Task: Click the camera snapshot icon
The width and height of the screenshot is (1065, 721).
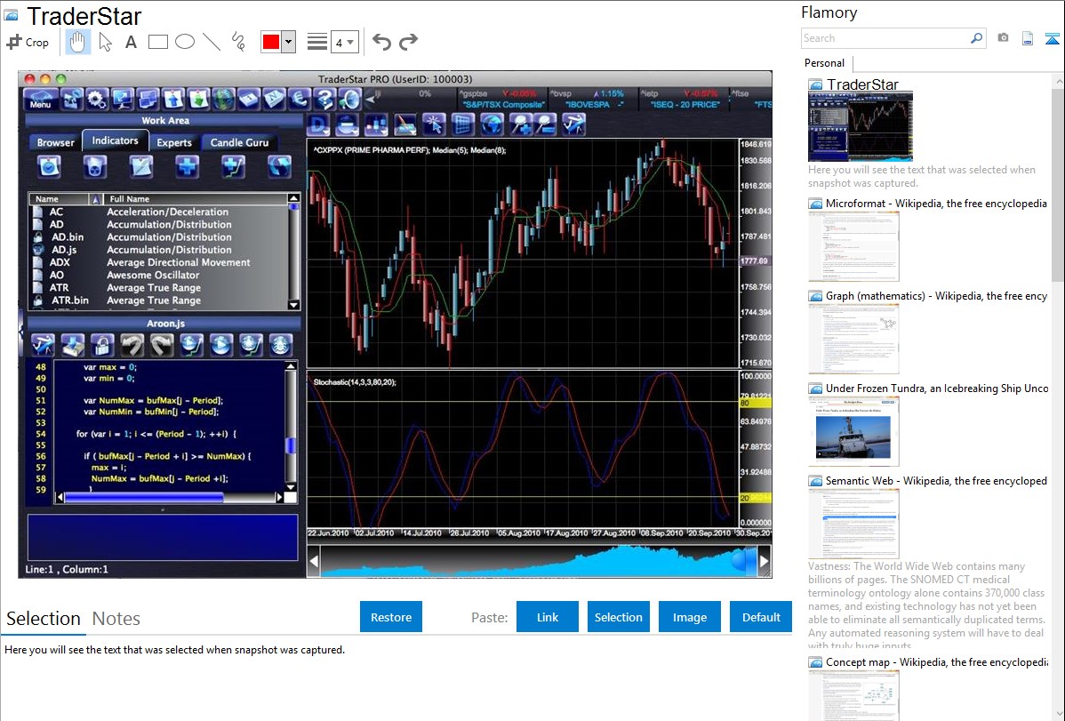Action: (1003, 38)
